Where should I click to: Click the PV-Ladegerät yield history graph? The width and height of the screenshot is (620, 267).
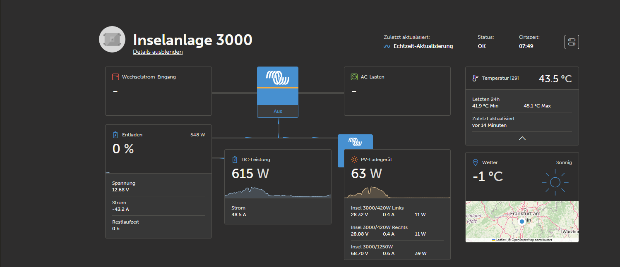tap(397, 193)
